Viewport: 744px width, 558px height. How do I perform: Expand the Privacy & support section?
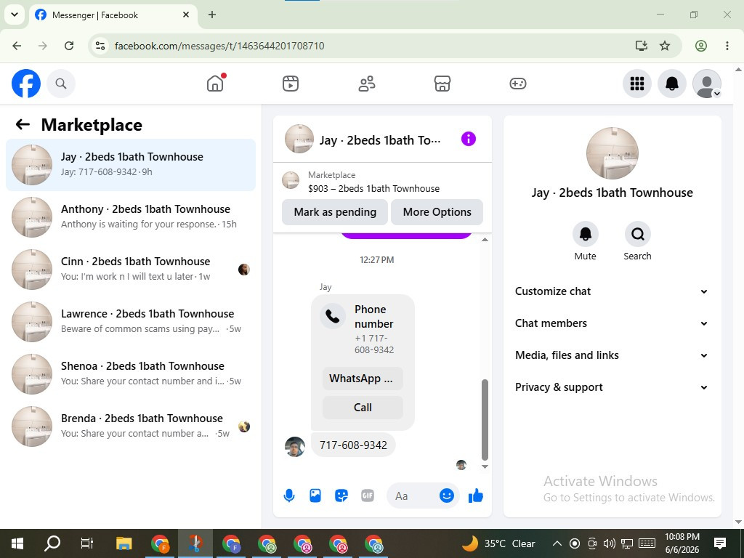coord(612,387)
